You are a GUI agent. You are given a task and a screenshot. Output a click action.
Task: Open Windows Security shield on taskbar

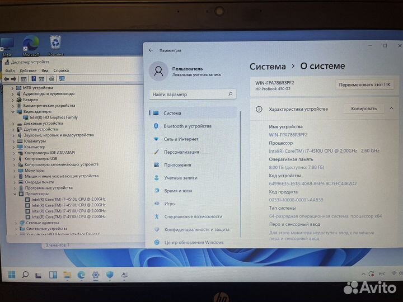pyautogui.click(x=110, y=275)
